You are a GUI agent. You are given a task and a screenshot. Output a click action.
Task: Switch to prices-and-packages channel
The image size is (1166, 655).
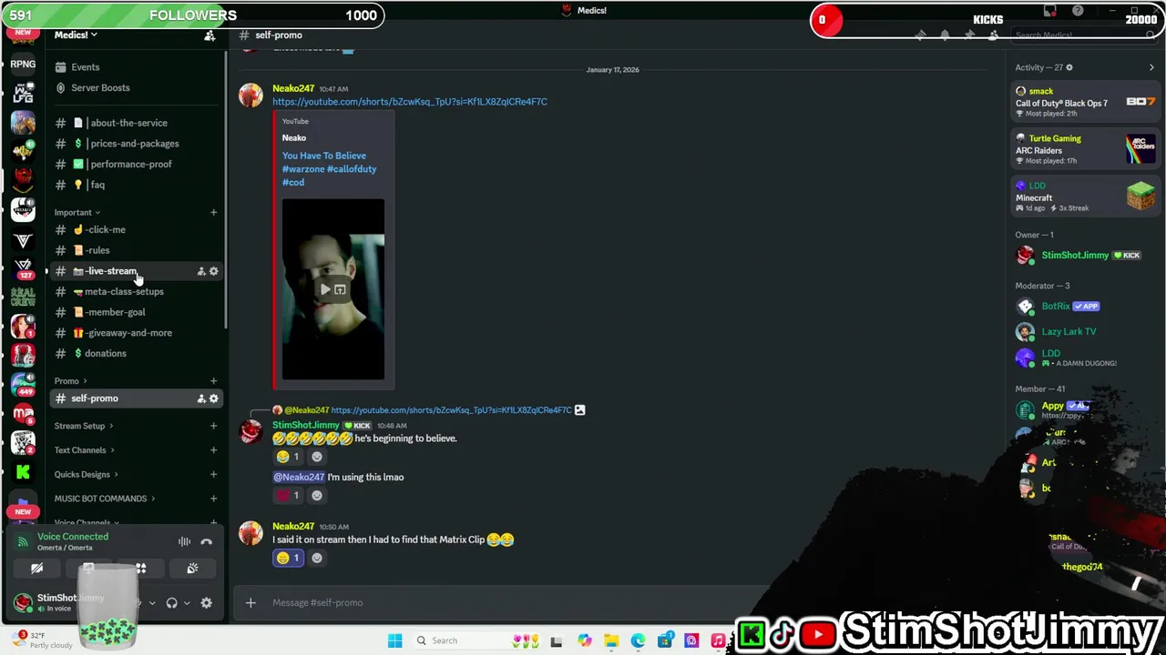tap(137, 144)
